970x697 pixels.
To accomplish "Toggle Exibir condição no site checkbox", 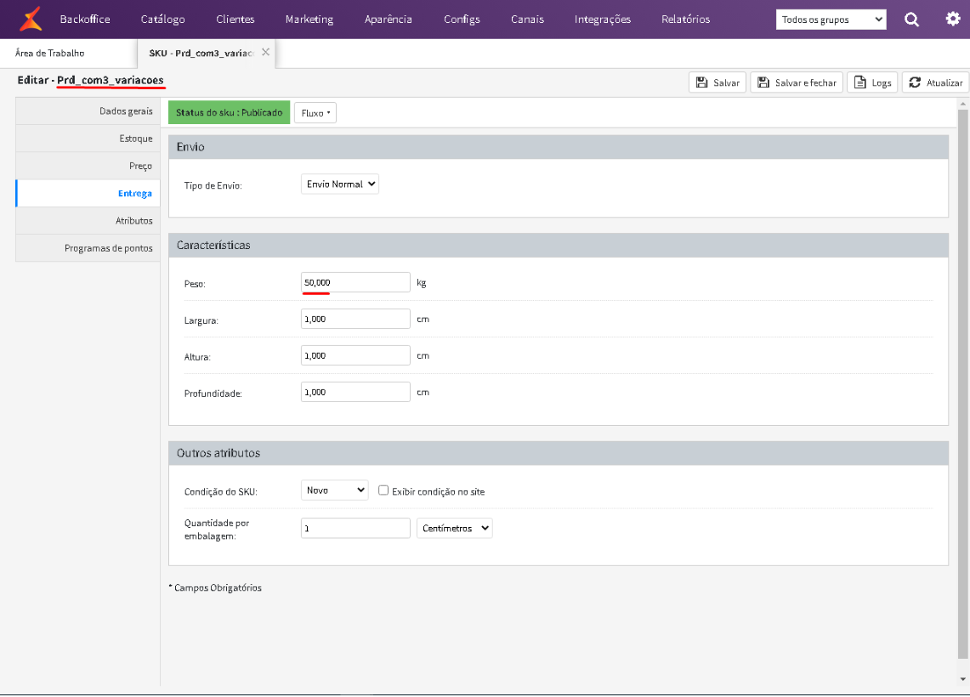I will [x=383, y=490].
